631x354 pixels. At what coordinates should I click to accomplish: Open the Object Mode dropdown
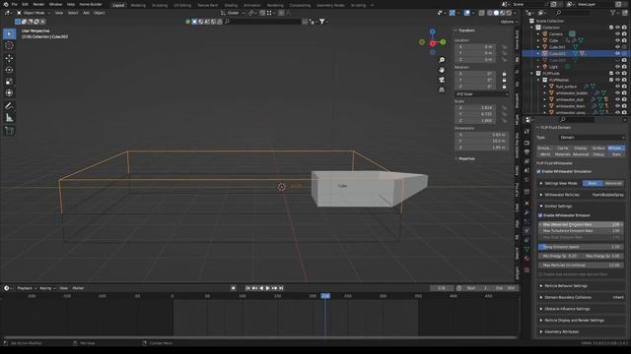[x=34, y=13]
